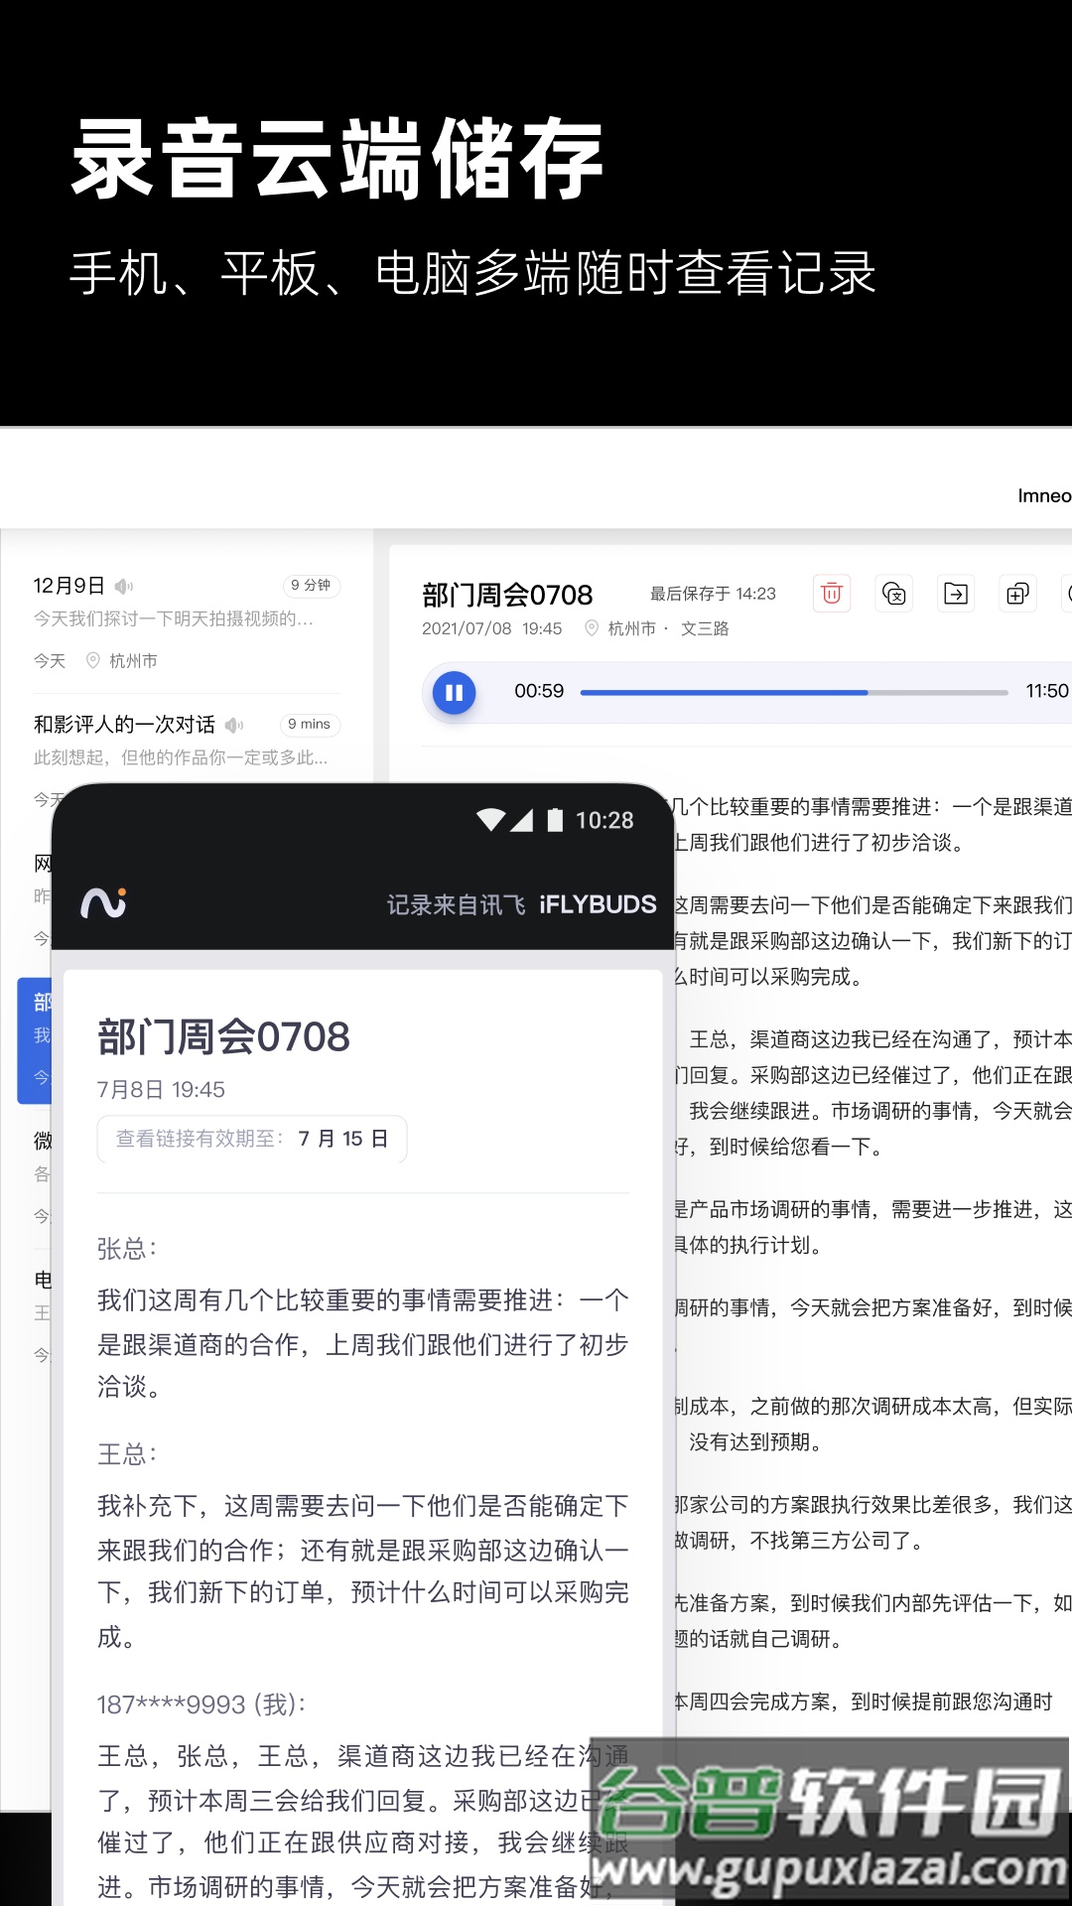This screenshot has width=1072, height=1906.
Task: Seek on the audio progress bar
Action: (x=794, y=692)
